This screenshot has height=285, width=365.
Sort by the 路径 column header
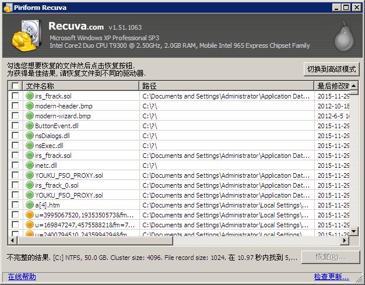[x=227, y=86]
